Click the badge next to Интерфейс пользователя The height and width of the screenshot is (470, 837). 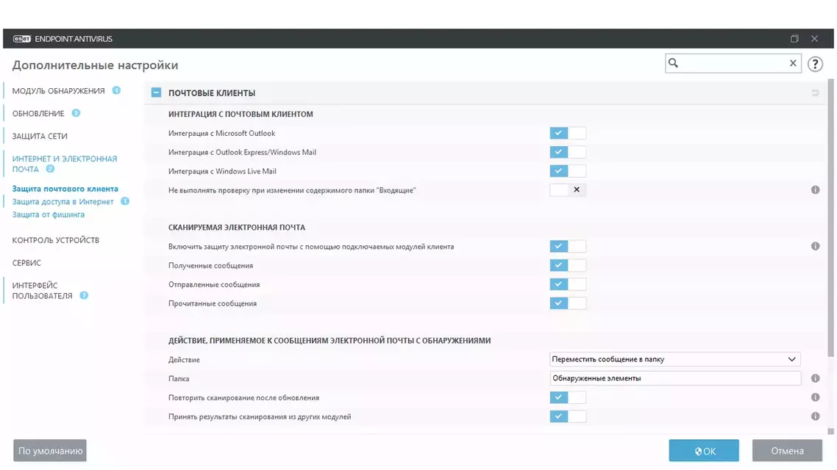click(x=84, y=295)
